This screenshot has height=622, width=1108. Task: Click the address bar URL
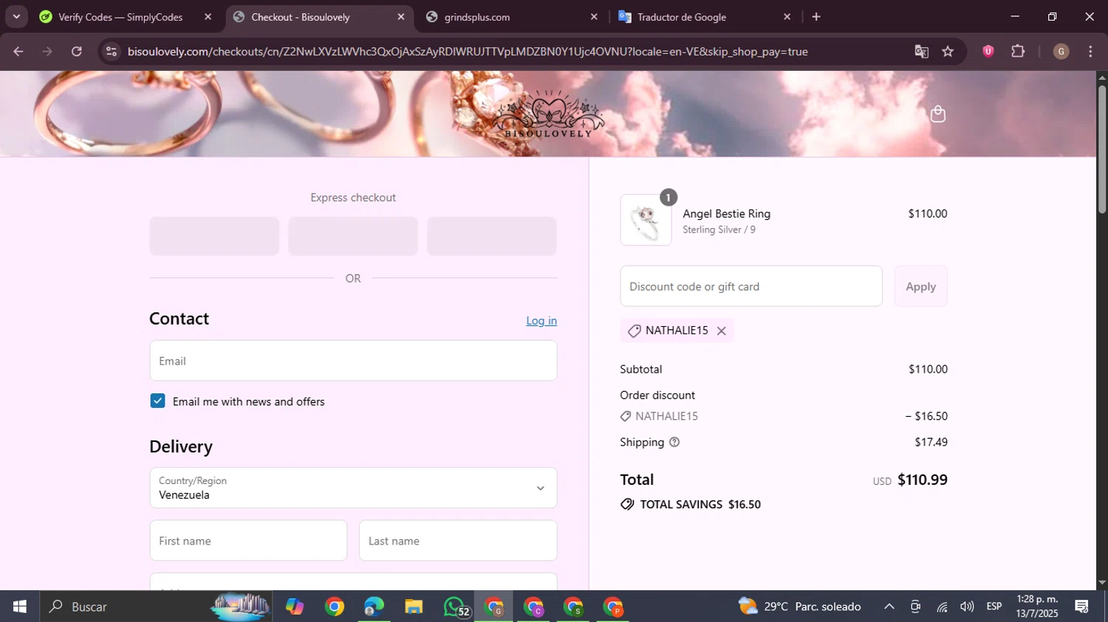pos(467,52)
